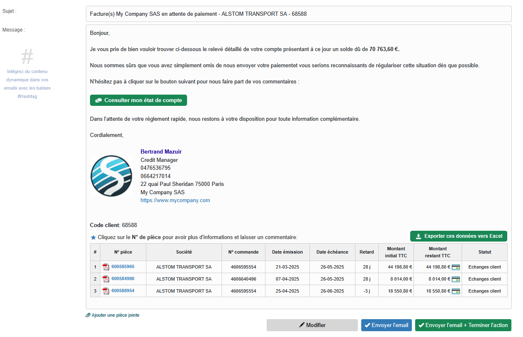The height and width of the screenshot is (337, 523).
Task: Click Envoyer l'email + Terminer l'action
Action: (x=463, y=325)
